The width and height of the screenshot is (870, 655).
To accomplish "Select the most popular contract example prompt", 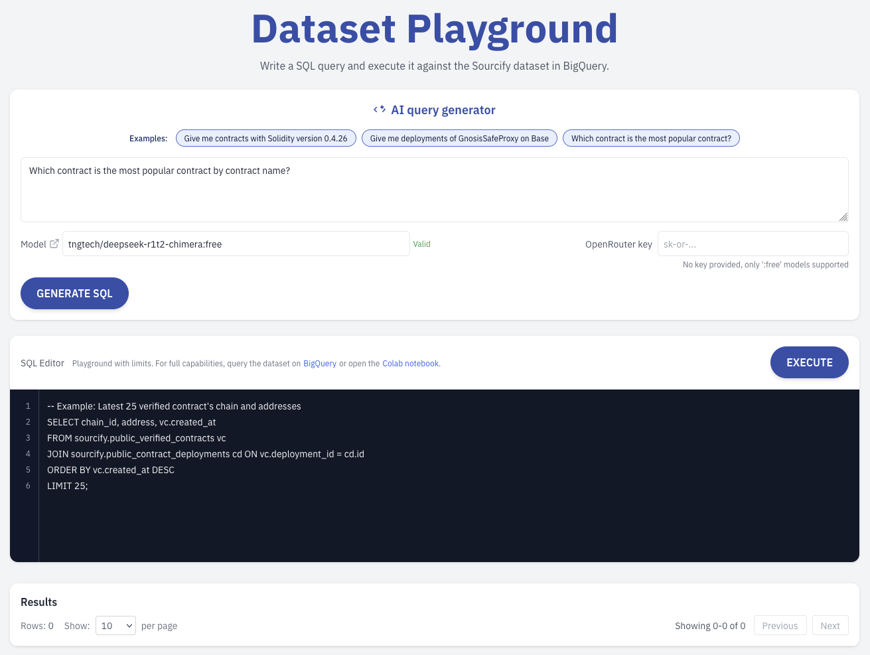I will click(651, 138).
